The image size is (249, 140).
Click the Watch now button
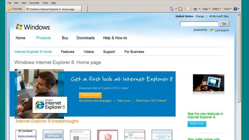pos(197,124)
